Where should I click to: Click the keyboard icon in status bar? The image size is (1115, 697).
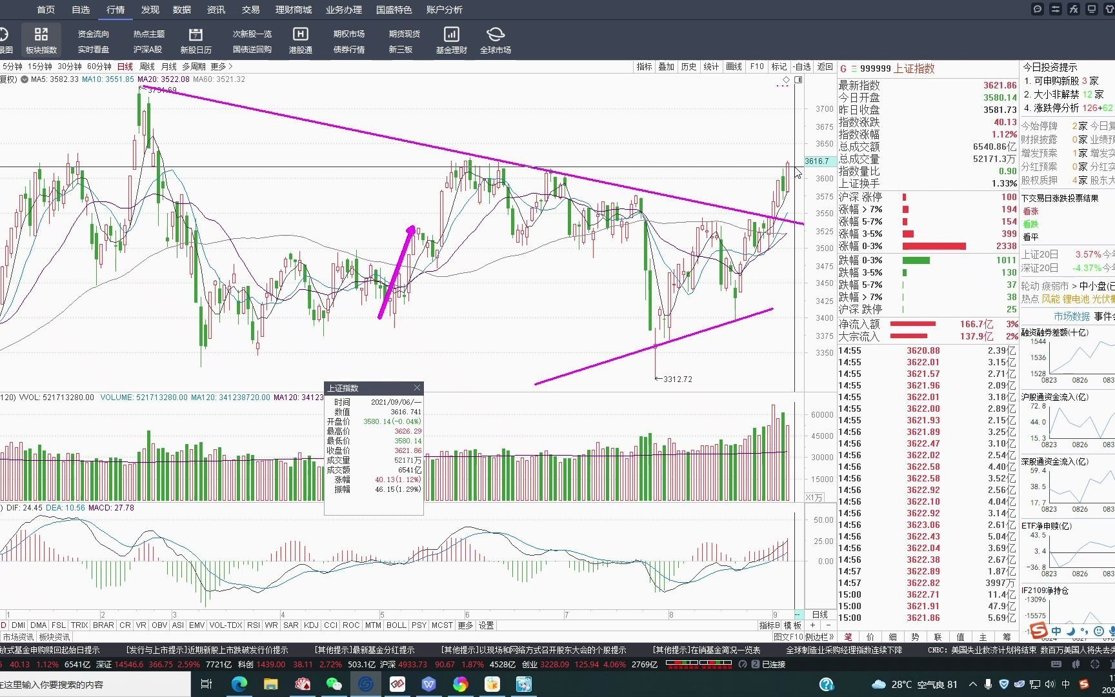[1056, 664]
